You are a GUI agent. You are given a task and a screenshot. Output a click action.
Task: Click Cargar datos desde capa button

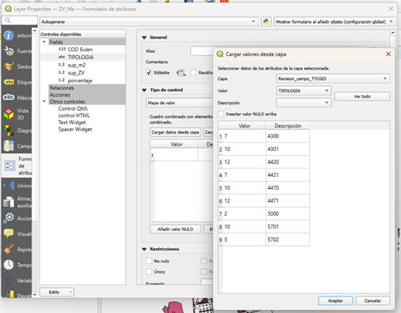(x=175, y=132)
